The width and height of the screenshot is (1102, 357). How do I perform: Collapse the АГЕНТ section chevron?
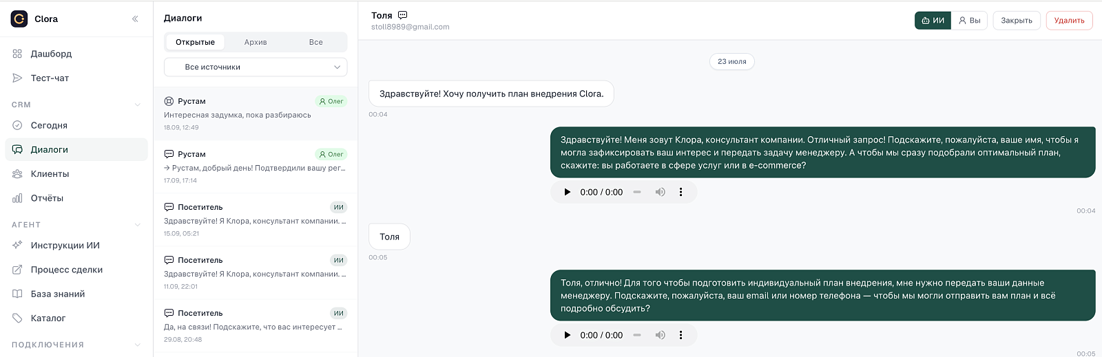click(x=138, y=225)
